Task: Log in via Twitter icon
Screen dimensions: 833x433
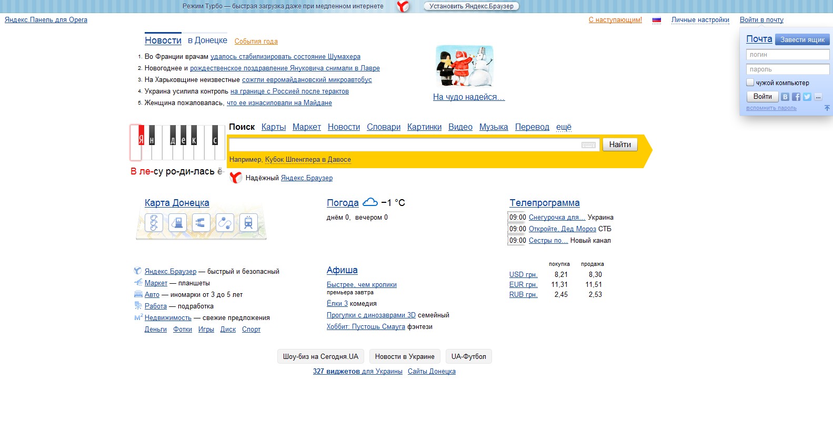Action: point(807,97)
